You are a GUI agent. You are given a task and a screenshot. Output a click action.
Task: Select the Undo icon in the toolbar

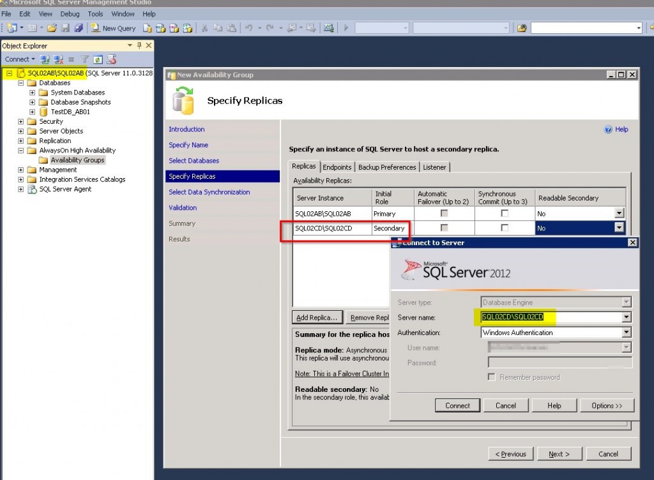pos(248,27)
